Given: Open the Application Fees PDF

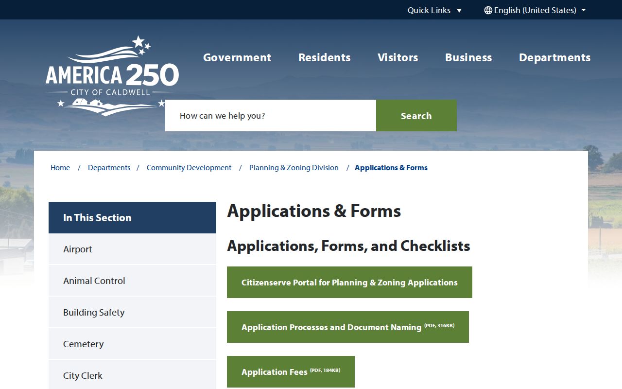Looking at the screenshot, I should 291,372.
